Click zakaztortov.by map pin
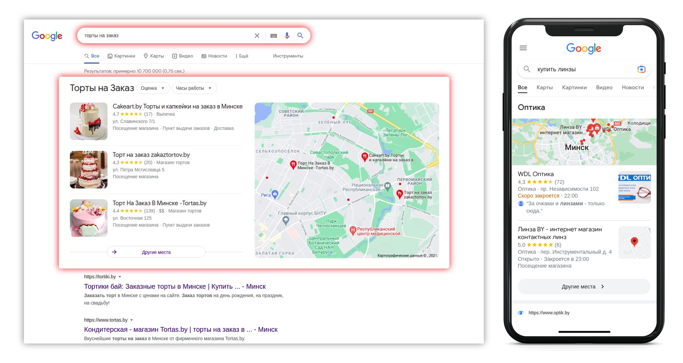The image size is (683, 363). (x=400, y=194)
